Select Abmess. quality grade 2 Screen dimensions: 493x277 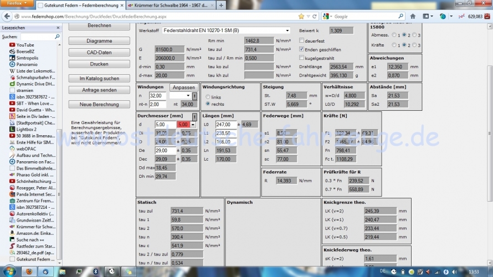404,35
